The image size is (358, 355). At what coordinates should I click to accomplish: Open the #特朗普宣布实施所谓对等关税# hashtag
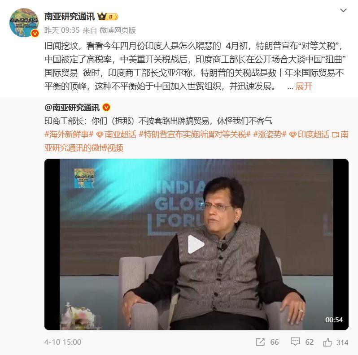[195, 134]
